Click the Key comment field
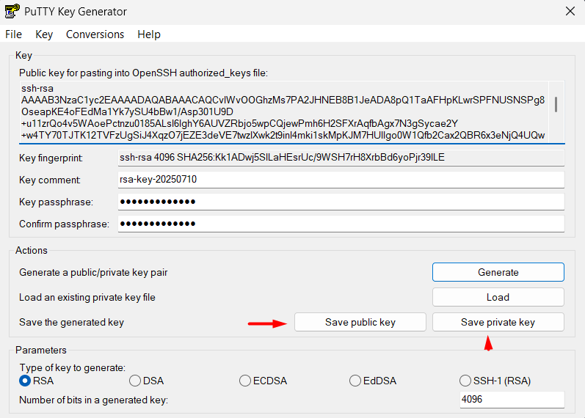 [x=341, y=180]
